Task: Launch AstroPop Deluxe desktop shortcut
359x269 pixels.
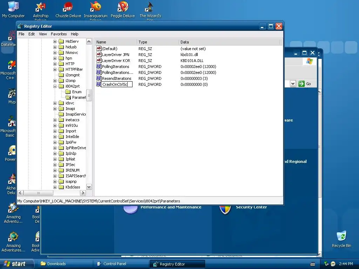Action: click(41, 11)
